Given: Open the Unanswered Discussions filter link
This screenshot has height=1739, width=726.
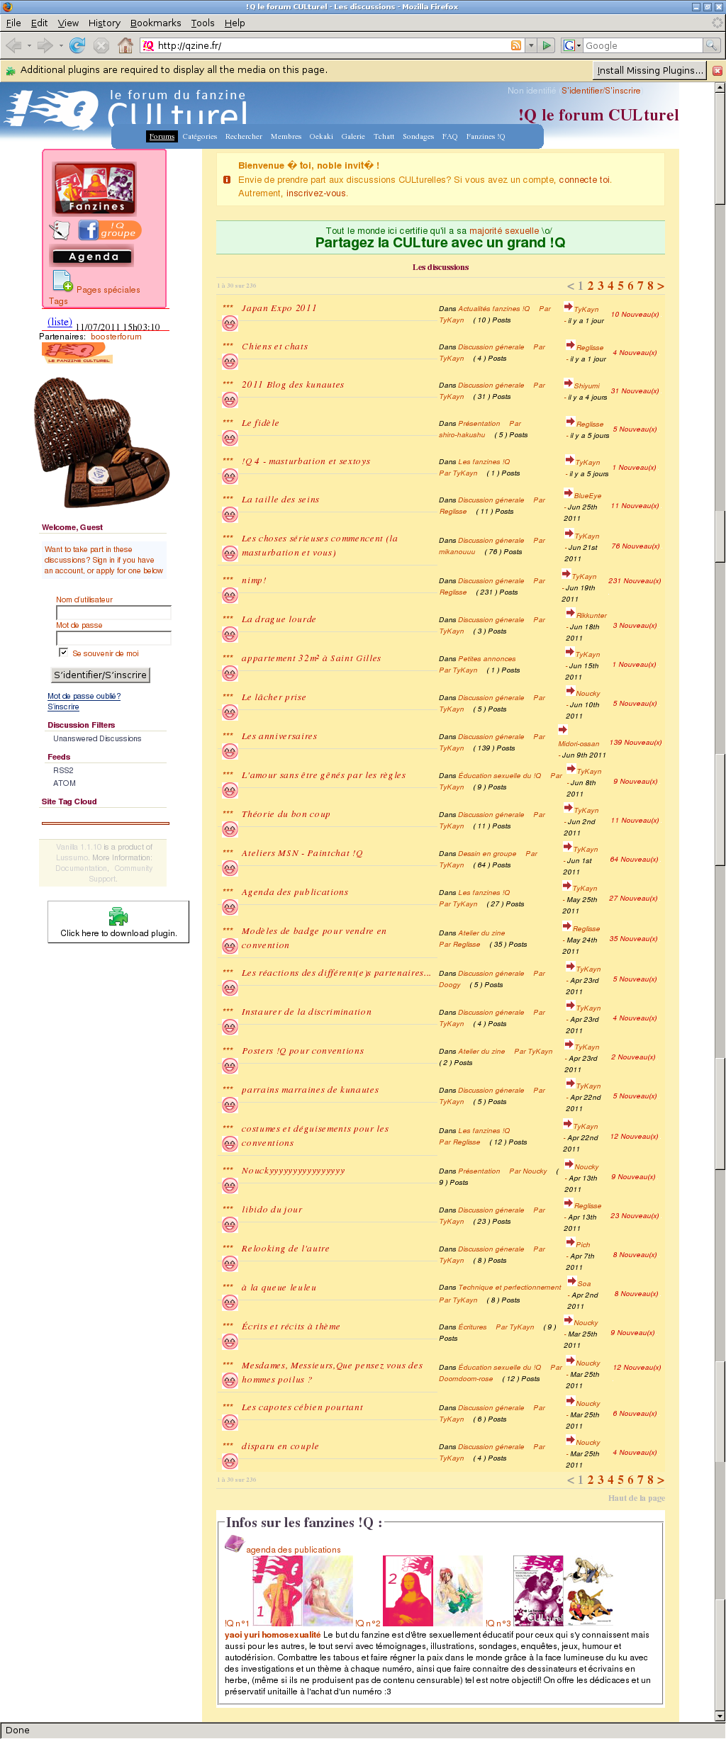Looking at the screenshot, I should [x=97, y=738].
